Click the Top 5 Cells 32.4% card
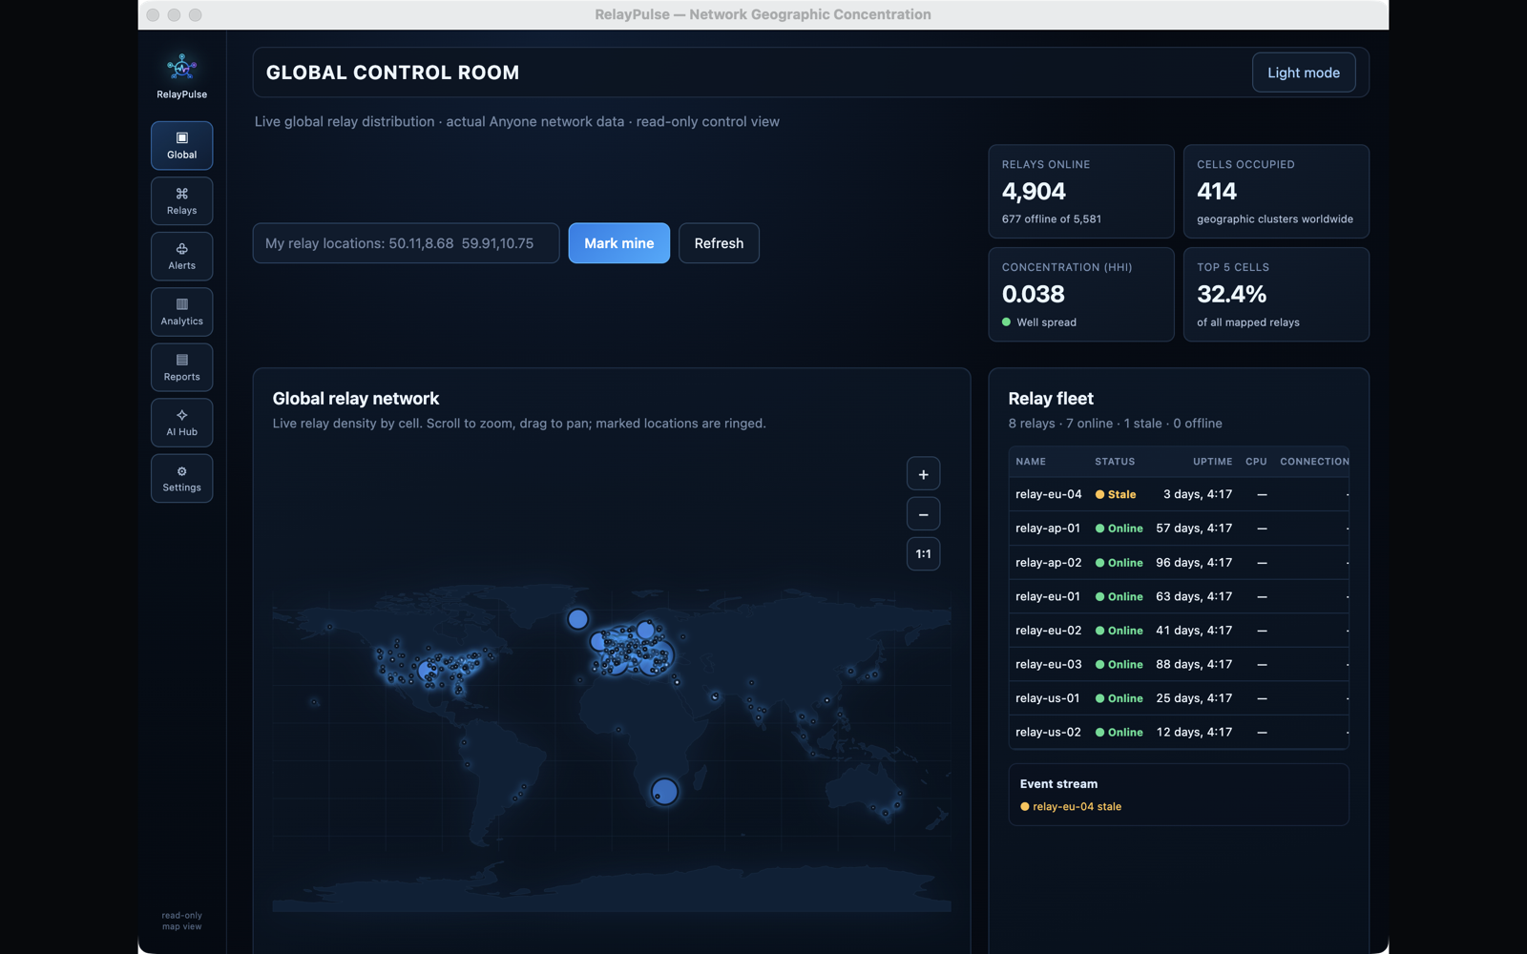This screenshot has height=954, width=1527. click(1276, 295)
